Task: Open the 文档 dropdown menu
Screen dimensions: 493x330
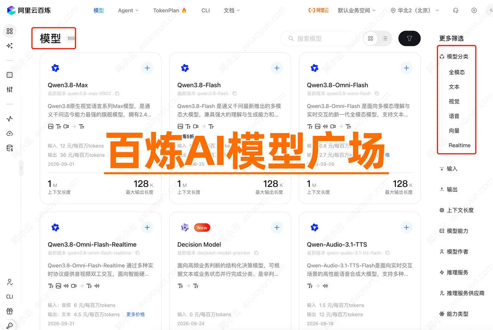Action: (x=232, y=11)
